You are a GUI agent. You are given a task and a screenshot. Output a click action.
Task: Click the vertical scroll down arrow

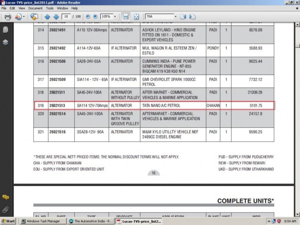click(x=297, y=214)
